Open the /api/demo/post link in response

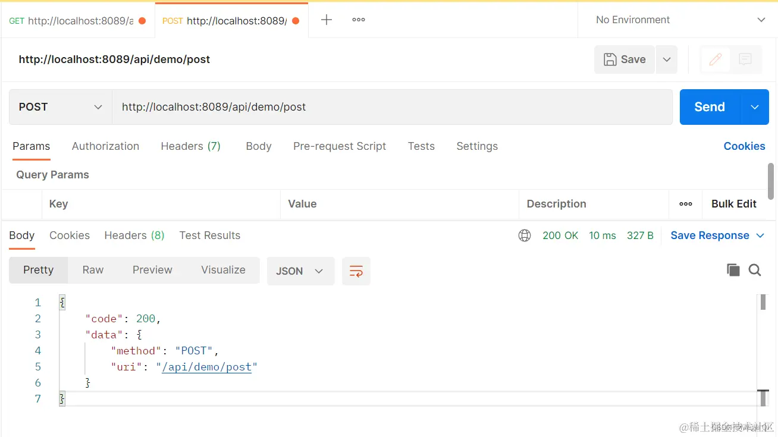click(207, 367)
